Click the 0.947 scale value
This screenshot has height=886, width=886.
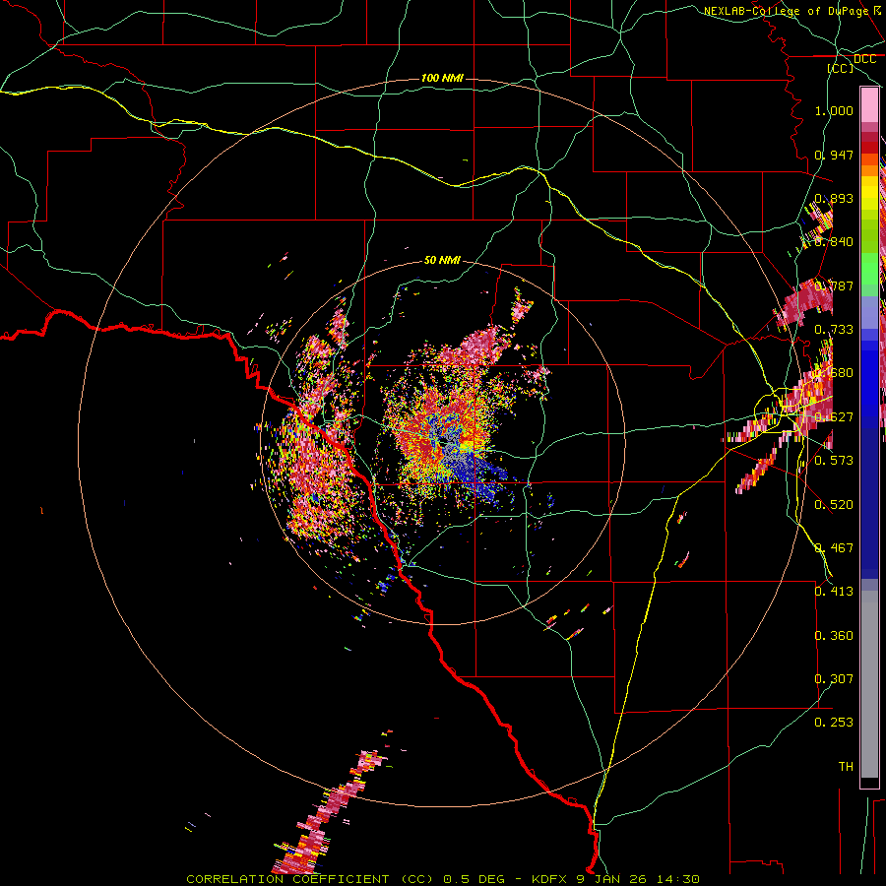[834, 155]
